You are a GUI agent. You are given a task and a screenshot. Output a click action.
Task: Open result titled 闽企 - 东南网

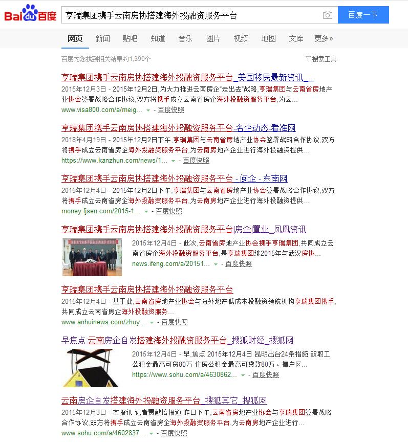175,179
